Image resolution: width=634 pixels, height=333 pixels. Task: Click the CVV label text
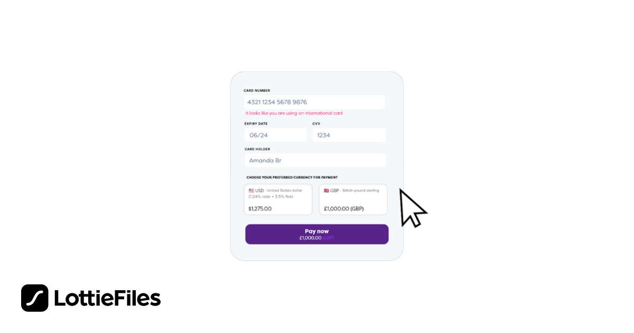pos(316,124)
